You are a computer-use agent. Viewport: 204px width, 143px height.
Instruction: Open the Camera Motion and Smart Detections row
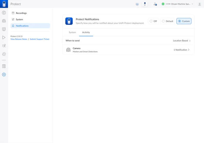[128, 50]
